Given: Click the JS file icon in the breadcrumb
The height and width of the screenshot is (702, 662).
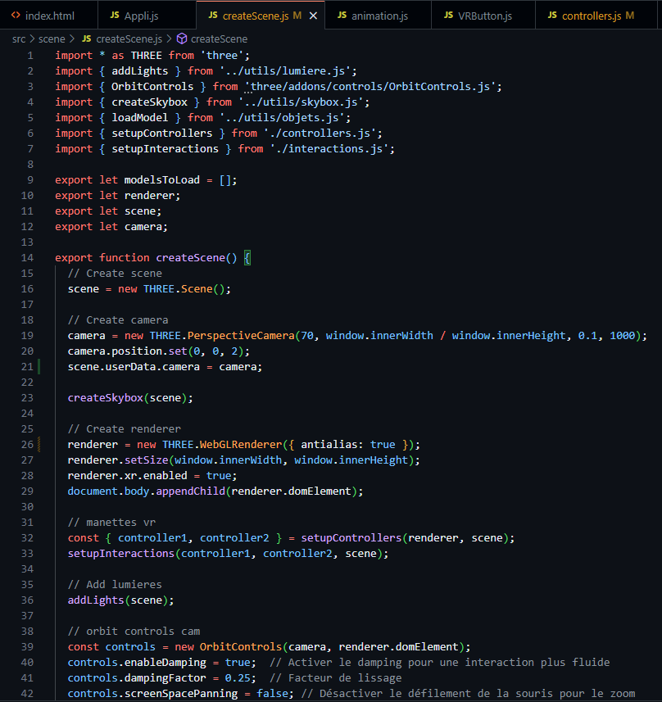Looking at the screenshot, I should tap(86, 38).
